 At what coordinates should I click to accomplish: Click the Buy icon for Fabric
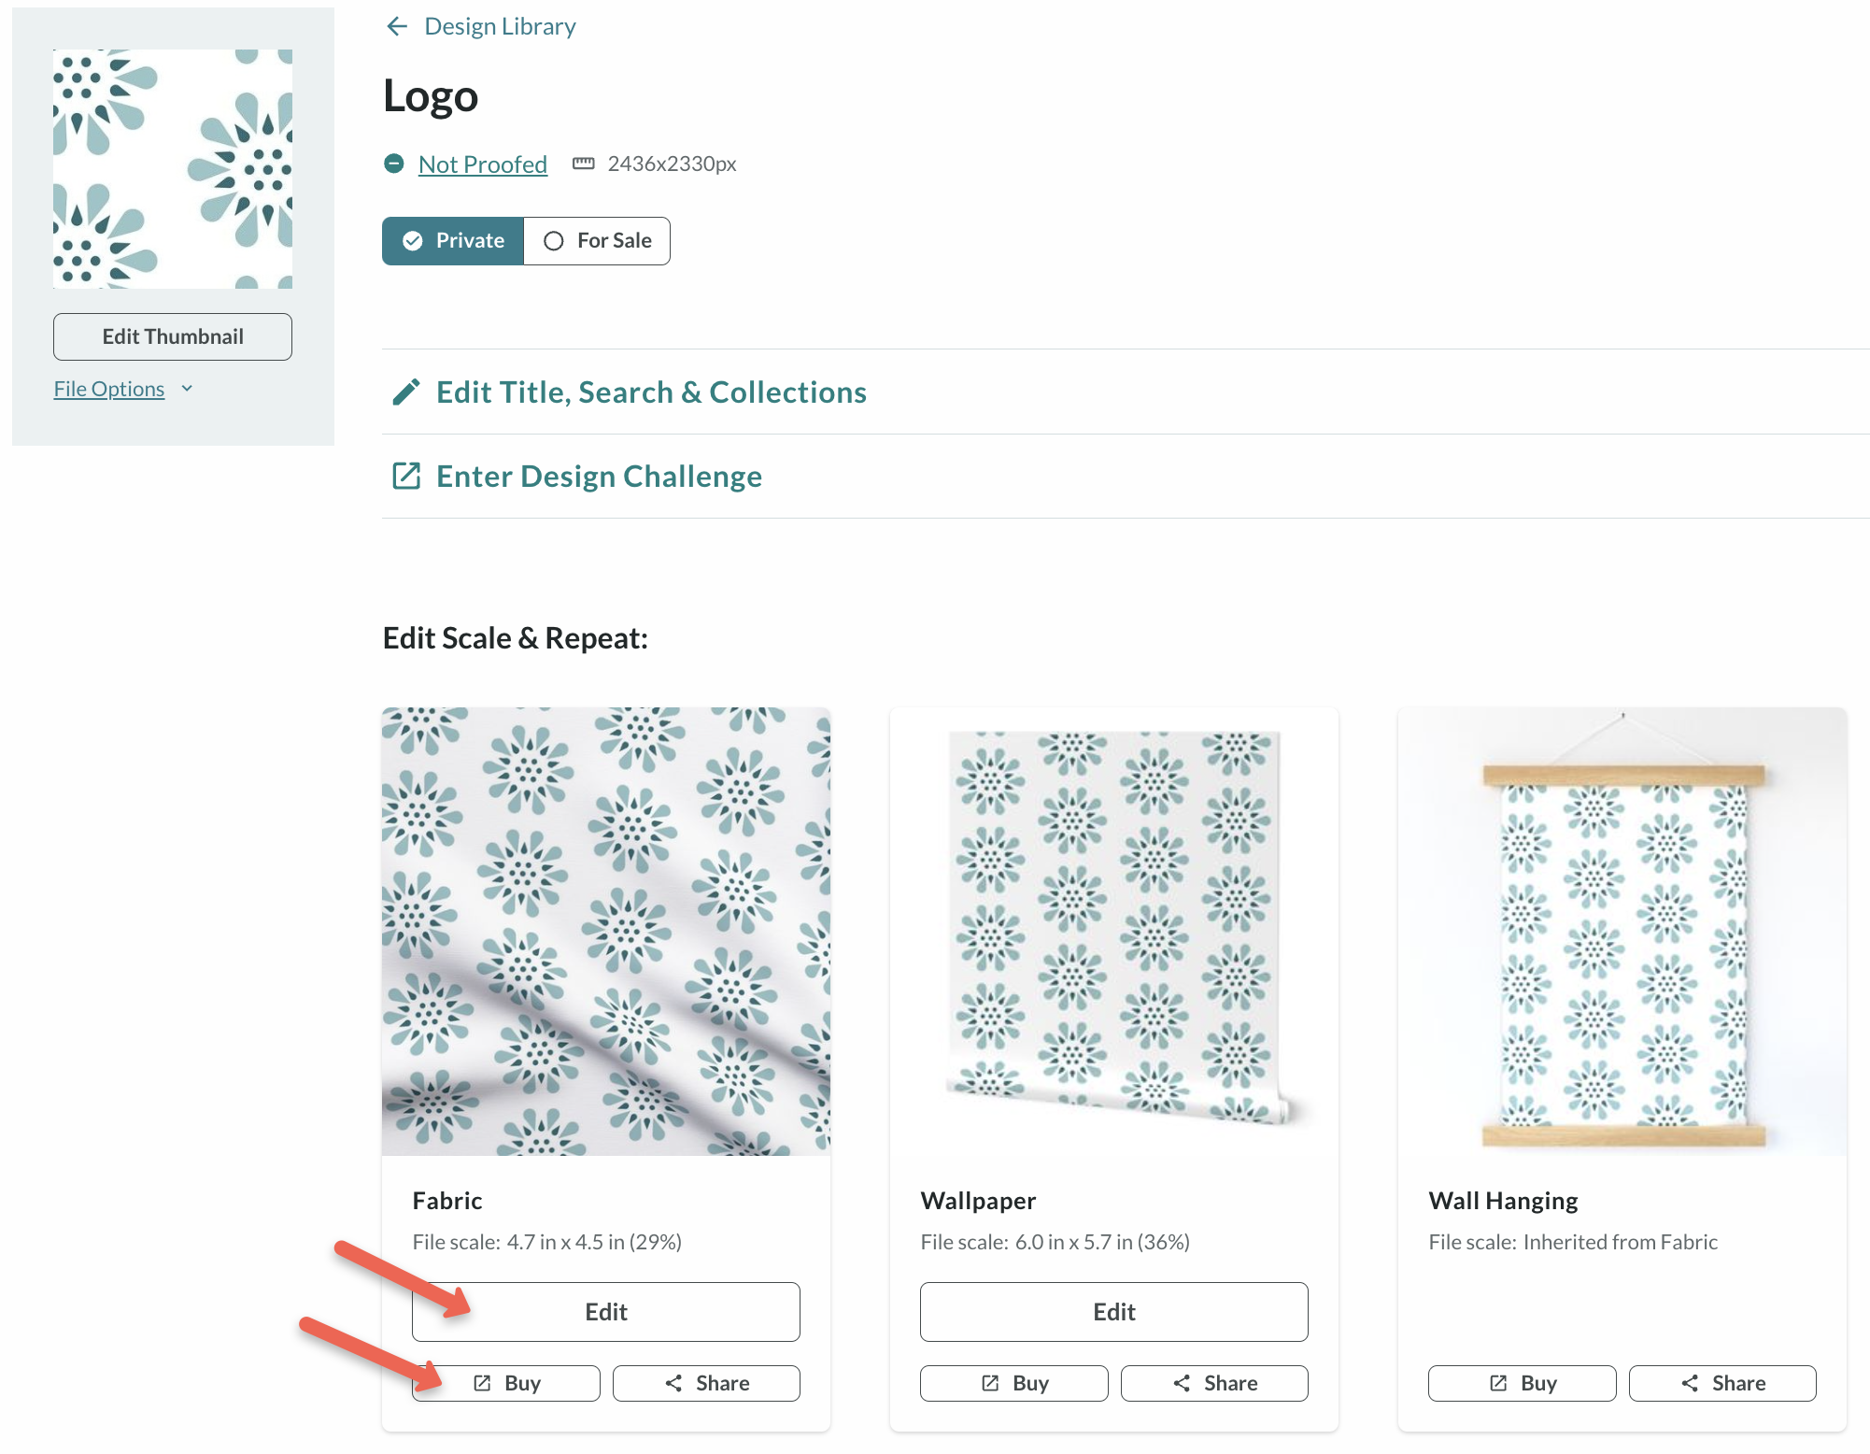(483, 1381)
